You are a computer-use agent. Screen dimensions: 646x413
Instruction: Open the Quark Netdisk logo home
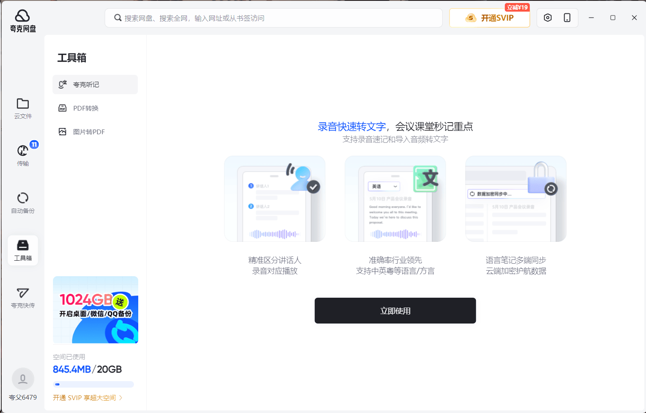point(23,21)
